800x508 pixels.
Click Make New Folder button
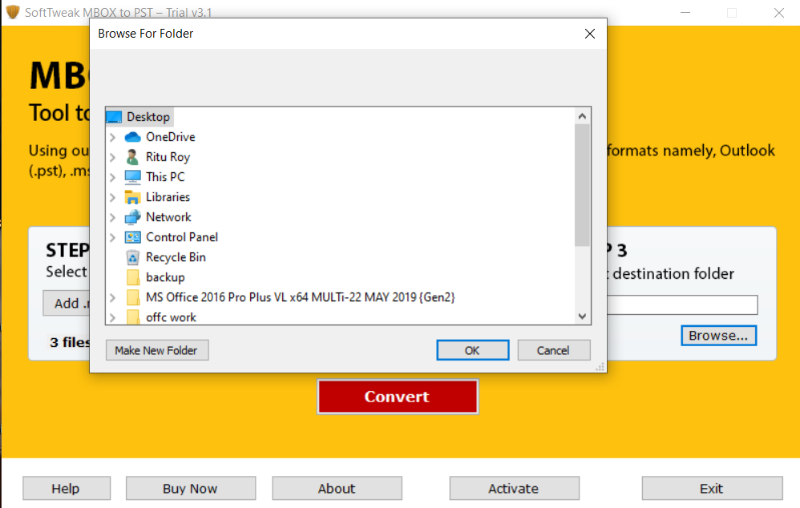(x=157, y=350)
